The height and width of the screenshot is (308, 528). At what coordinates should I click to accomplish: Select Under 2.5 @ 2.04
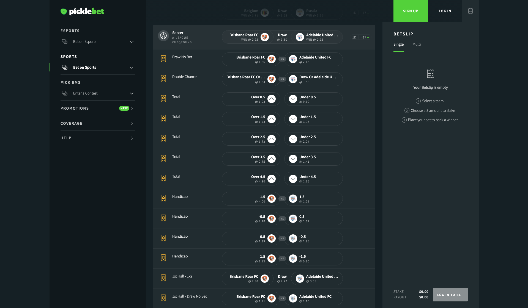(x=314, y=139)
